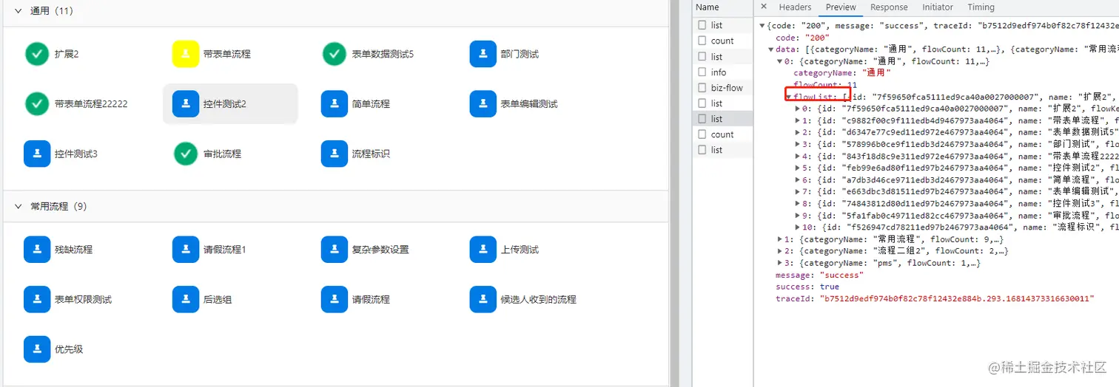Expand flowList item 0 named 扩展2
This screenshot has height=387, width=1119.
click(x=798, y=109)
